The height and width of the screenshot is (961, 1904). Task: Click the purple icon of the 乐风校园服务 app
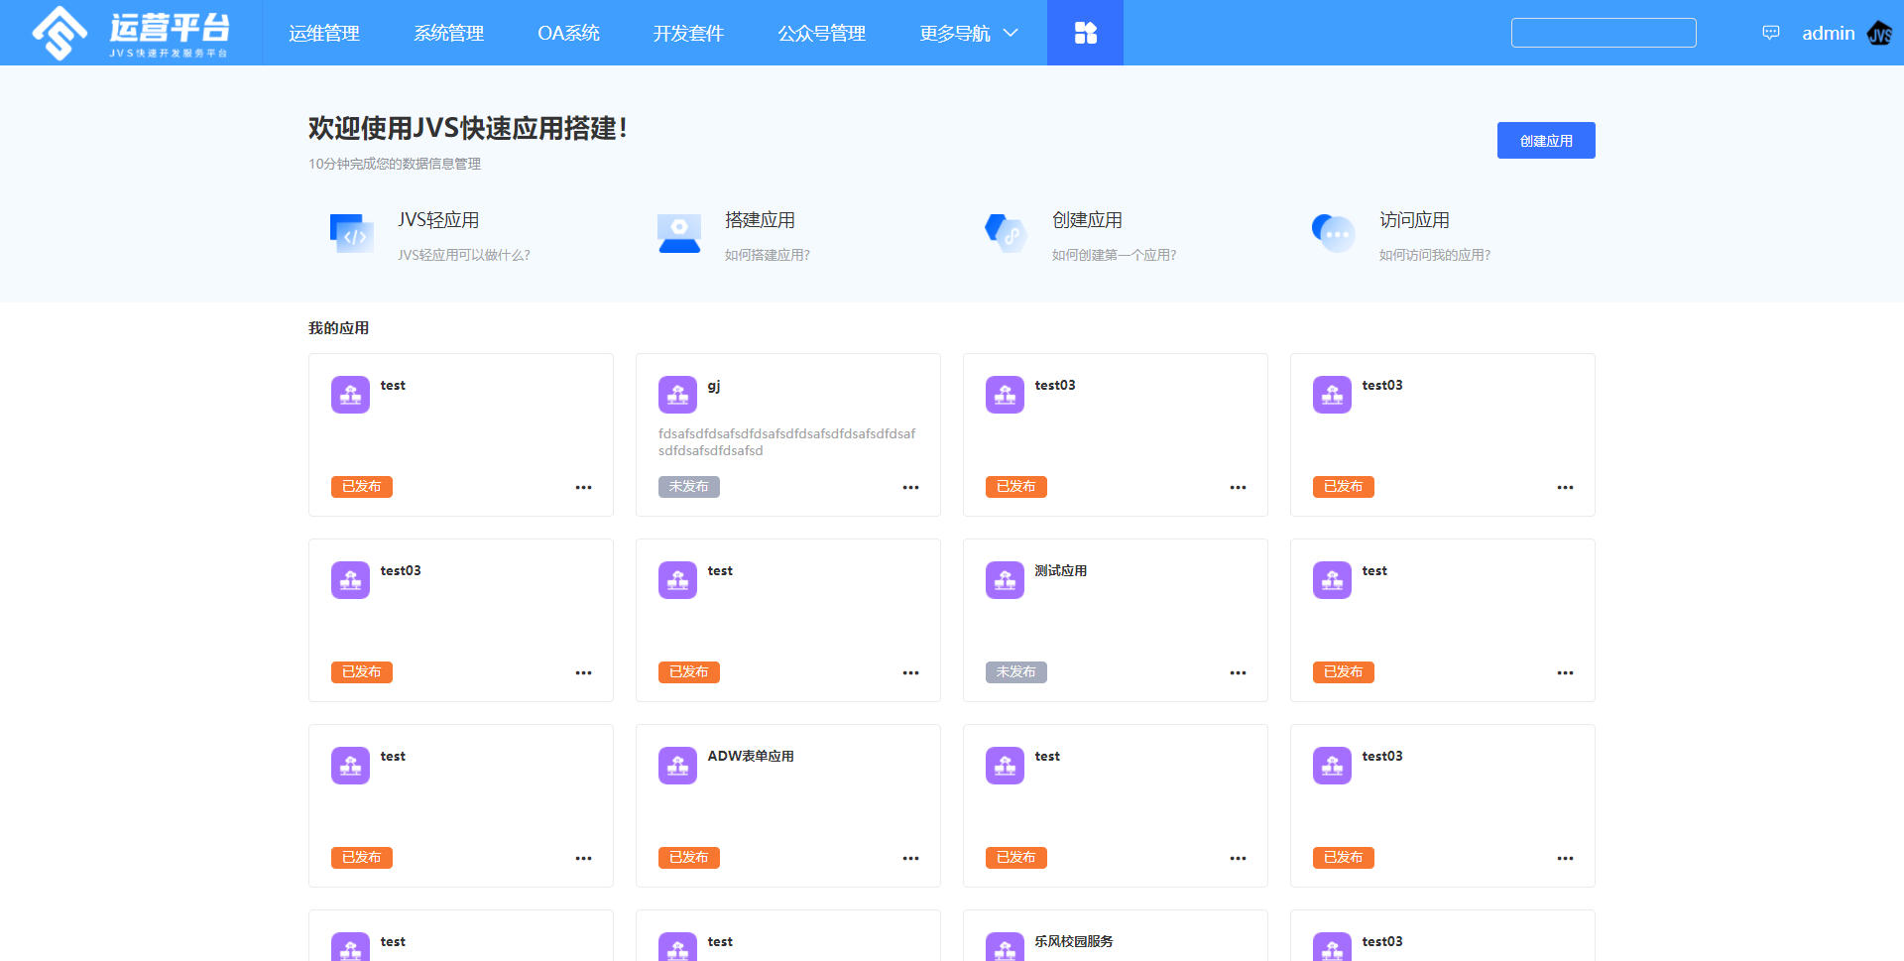1005,947
